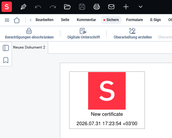
Task: Select the fountain pen sign tool
Action: [x=23, y=7]
